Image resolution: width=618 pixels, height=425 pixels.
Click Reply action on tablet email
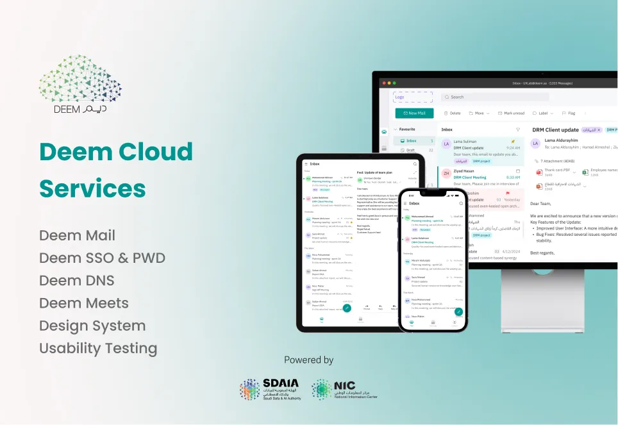click(380, 307)
